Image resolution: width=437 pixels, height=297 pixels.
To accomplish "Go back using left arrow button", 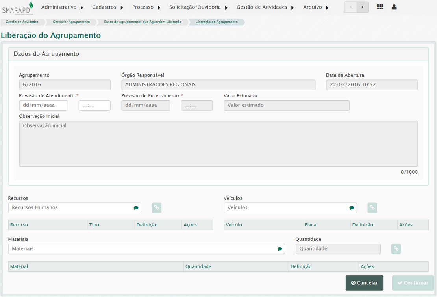I will click(350, 7).
